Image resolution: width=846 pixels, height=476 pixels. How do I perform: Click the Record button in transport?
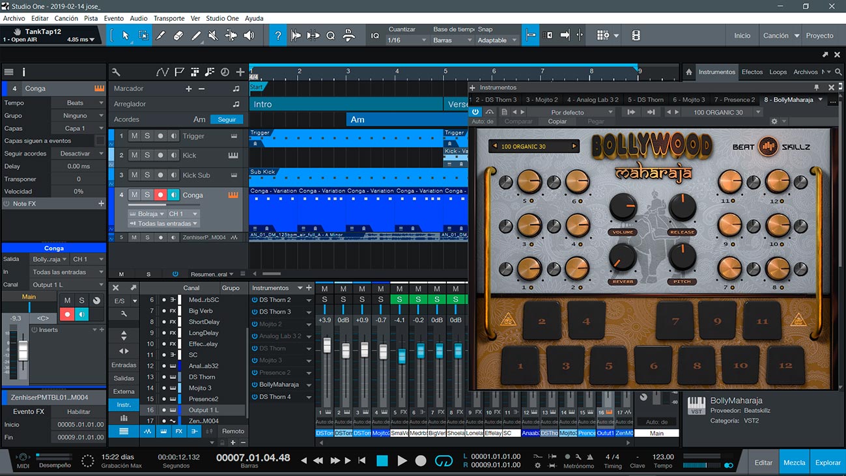[421, 460]
